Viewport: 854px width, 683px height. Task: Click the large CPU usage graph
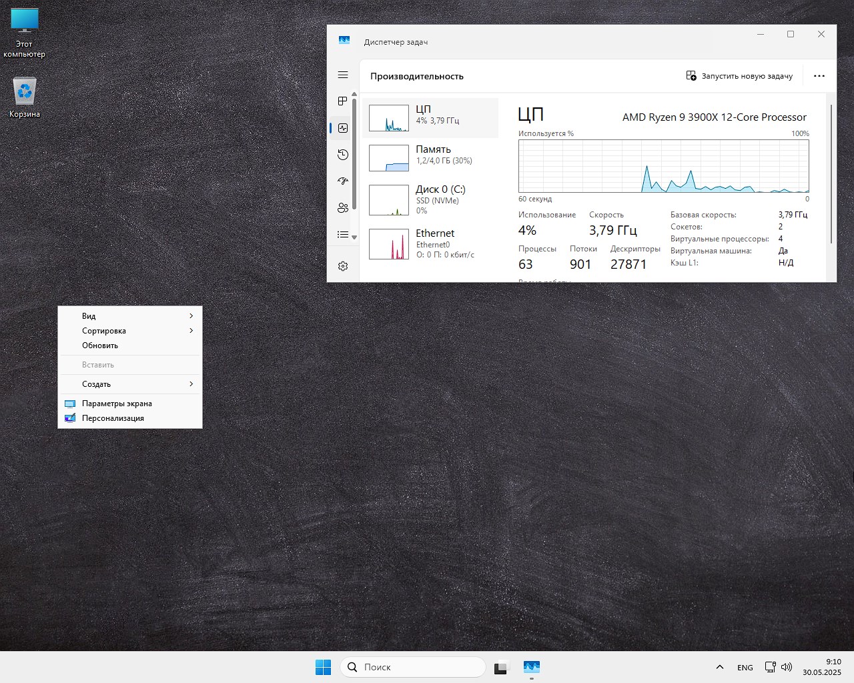coord(664,166)
